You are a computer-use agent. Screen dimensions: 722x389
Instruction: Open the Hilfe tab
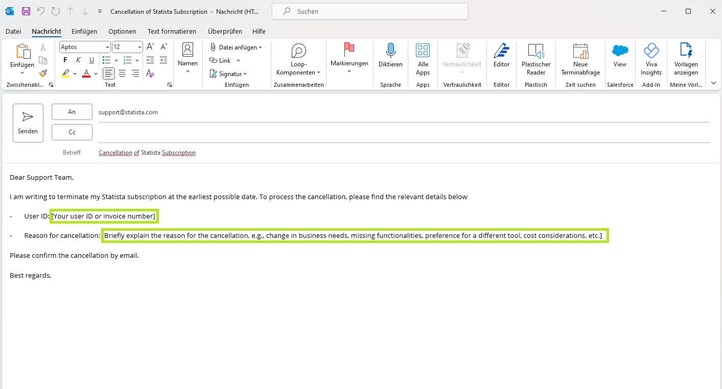pyautogui.click(x=259, y=31)
